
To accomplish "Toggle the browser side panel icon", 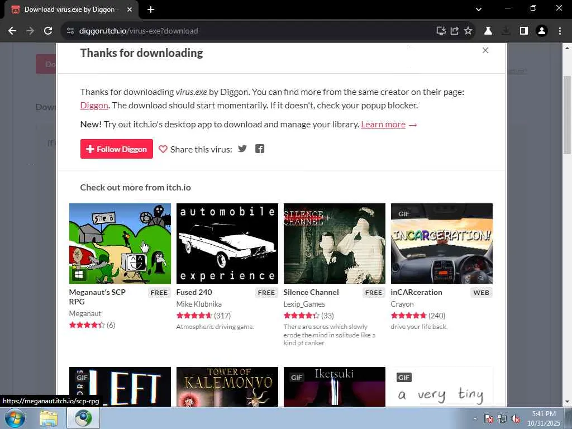I will pyautogui.click(x=524, y=31).
